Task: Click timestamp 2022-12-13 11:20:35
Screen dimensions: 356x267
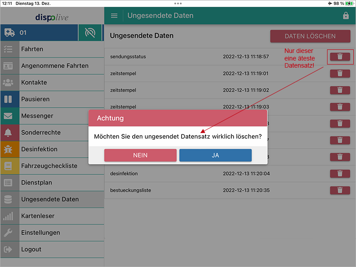Action: (x=247, y=190)
